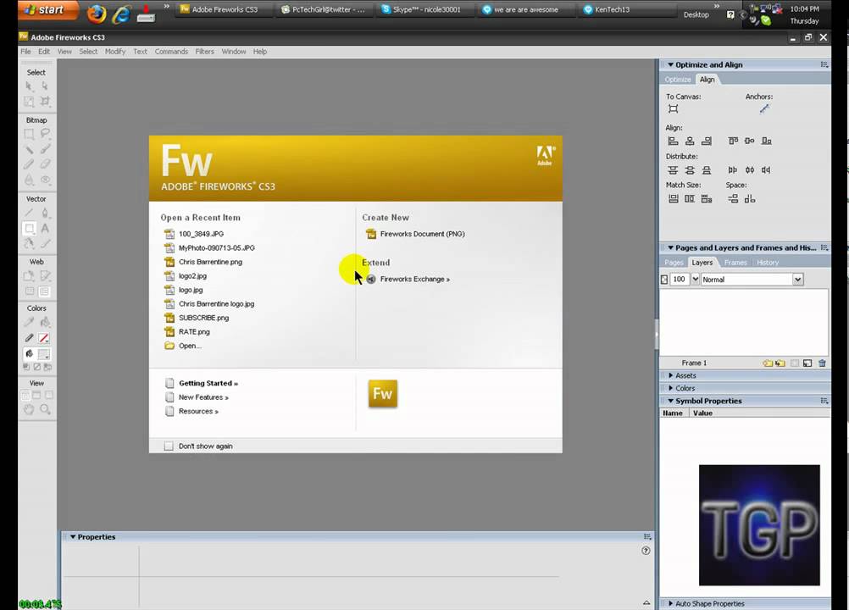Screen dimensions: 849x610
Task: Select the Marquee tool under Bitmap
Action: point(29,134)
